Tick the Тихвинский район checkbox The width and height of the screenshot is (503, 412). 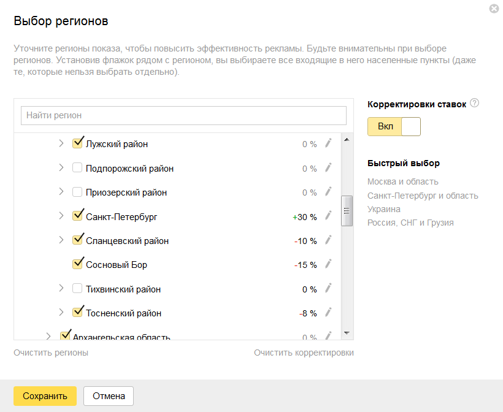77,288
